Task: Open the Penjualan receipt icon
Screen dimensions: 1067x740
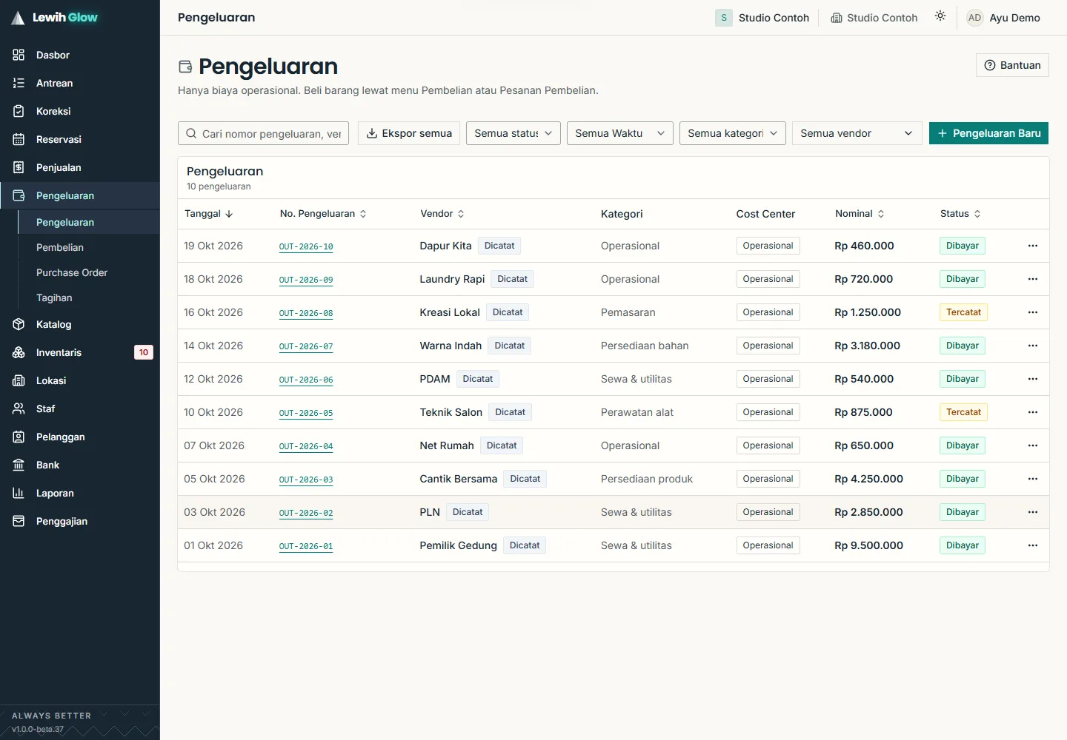Action: point(19,167)
